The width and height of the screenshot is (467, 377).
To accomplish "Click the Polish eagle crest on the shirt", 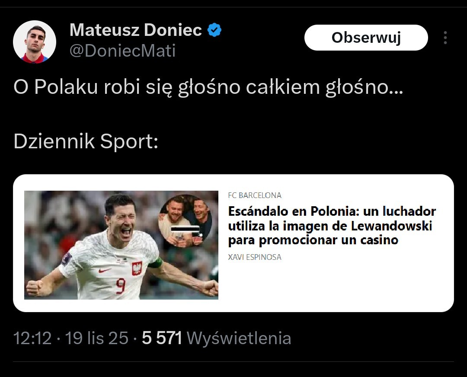I will [137, 269].
